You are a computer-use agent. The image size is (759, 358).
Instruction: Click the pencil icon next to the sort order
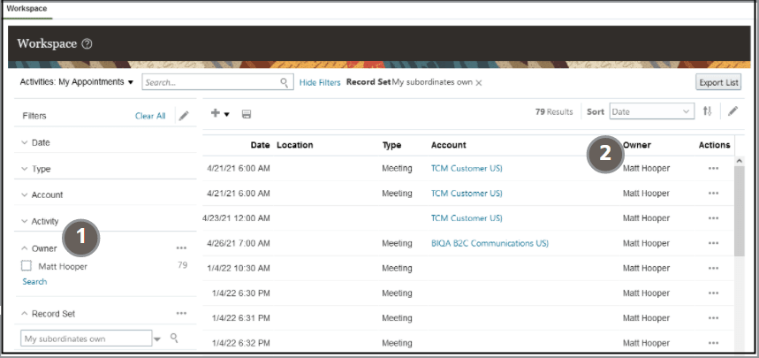tap(732, 111)
